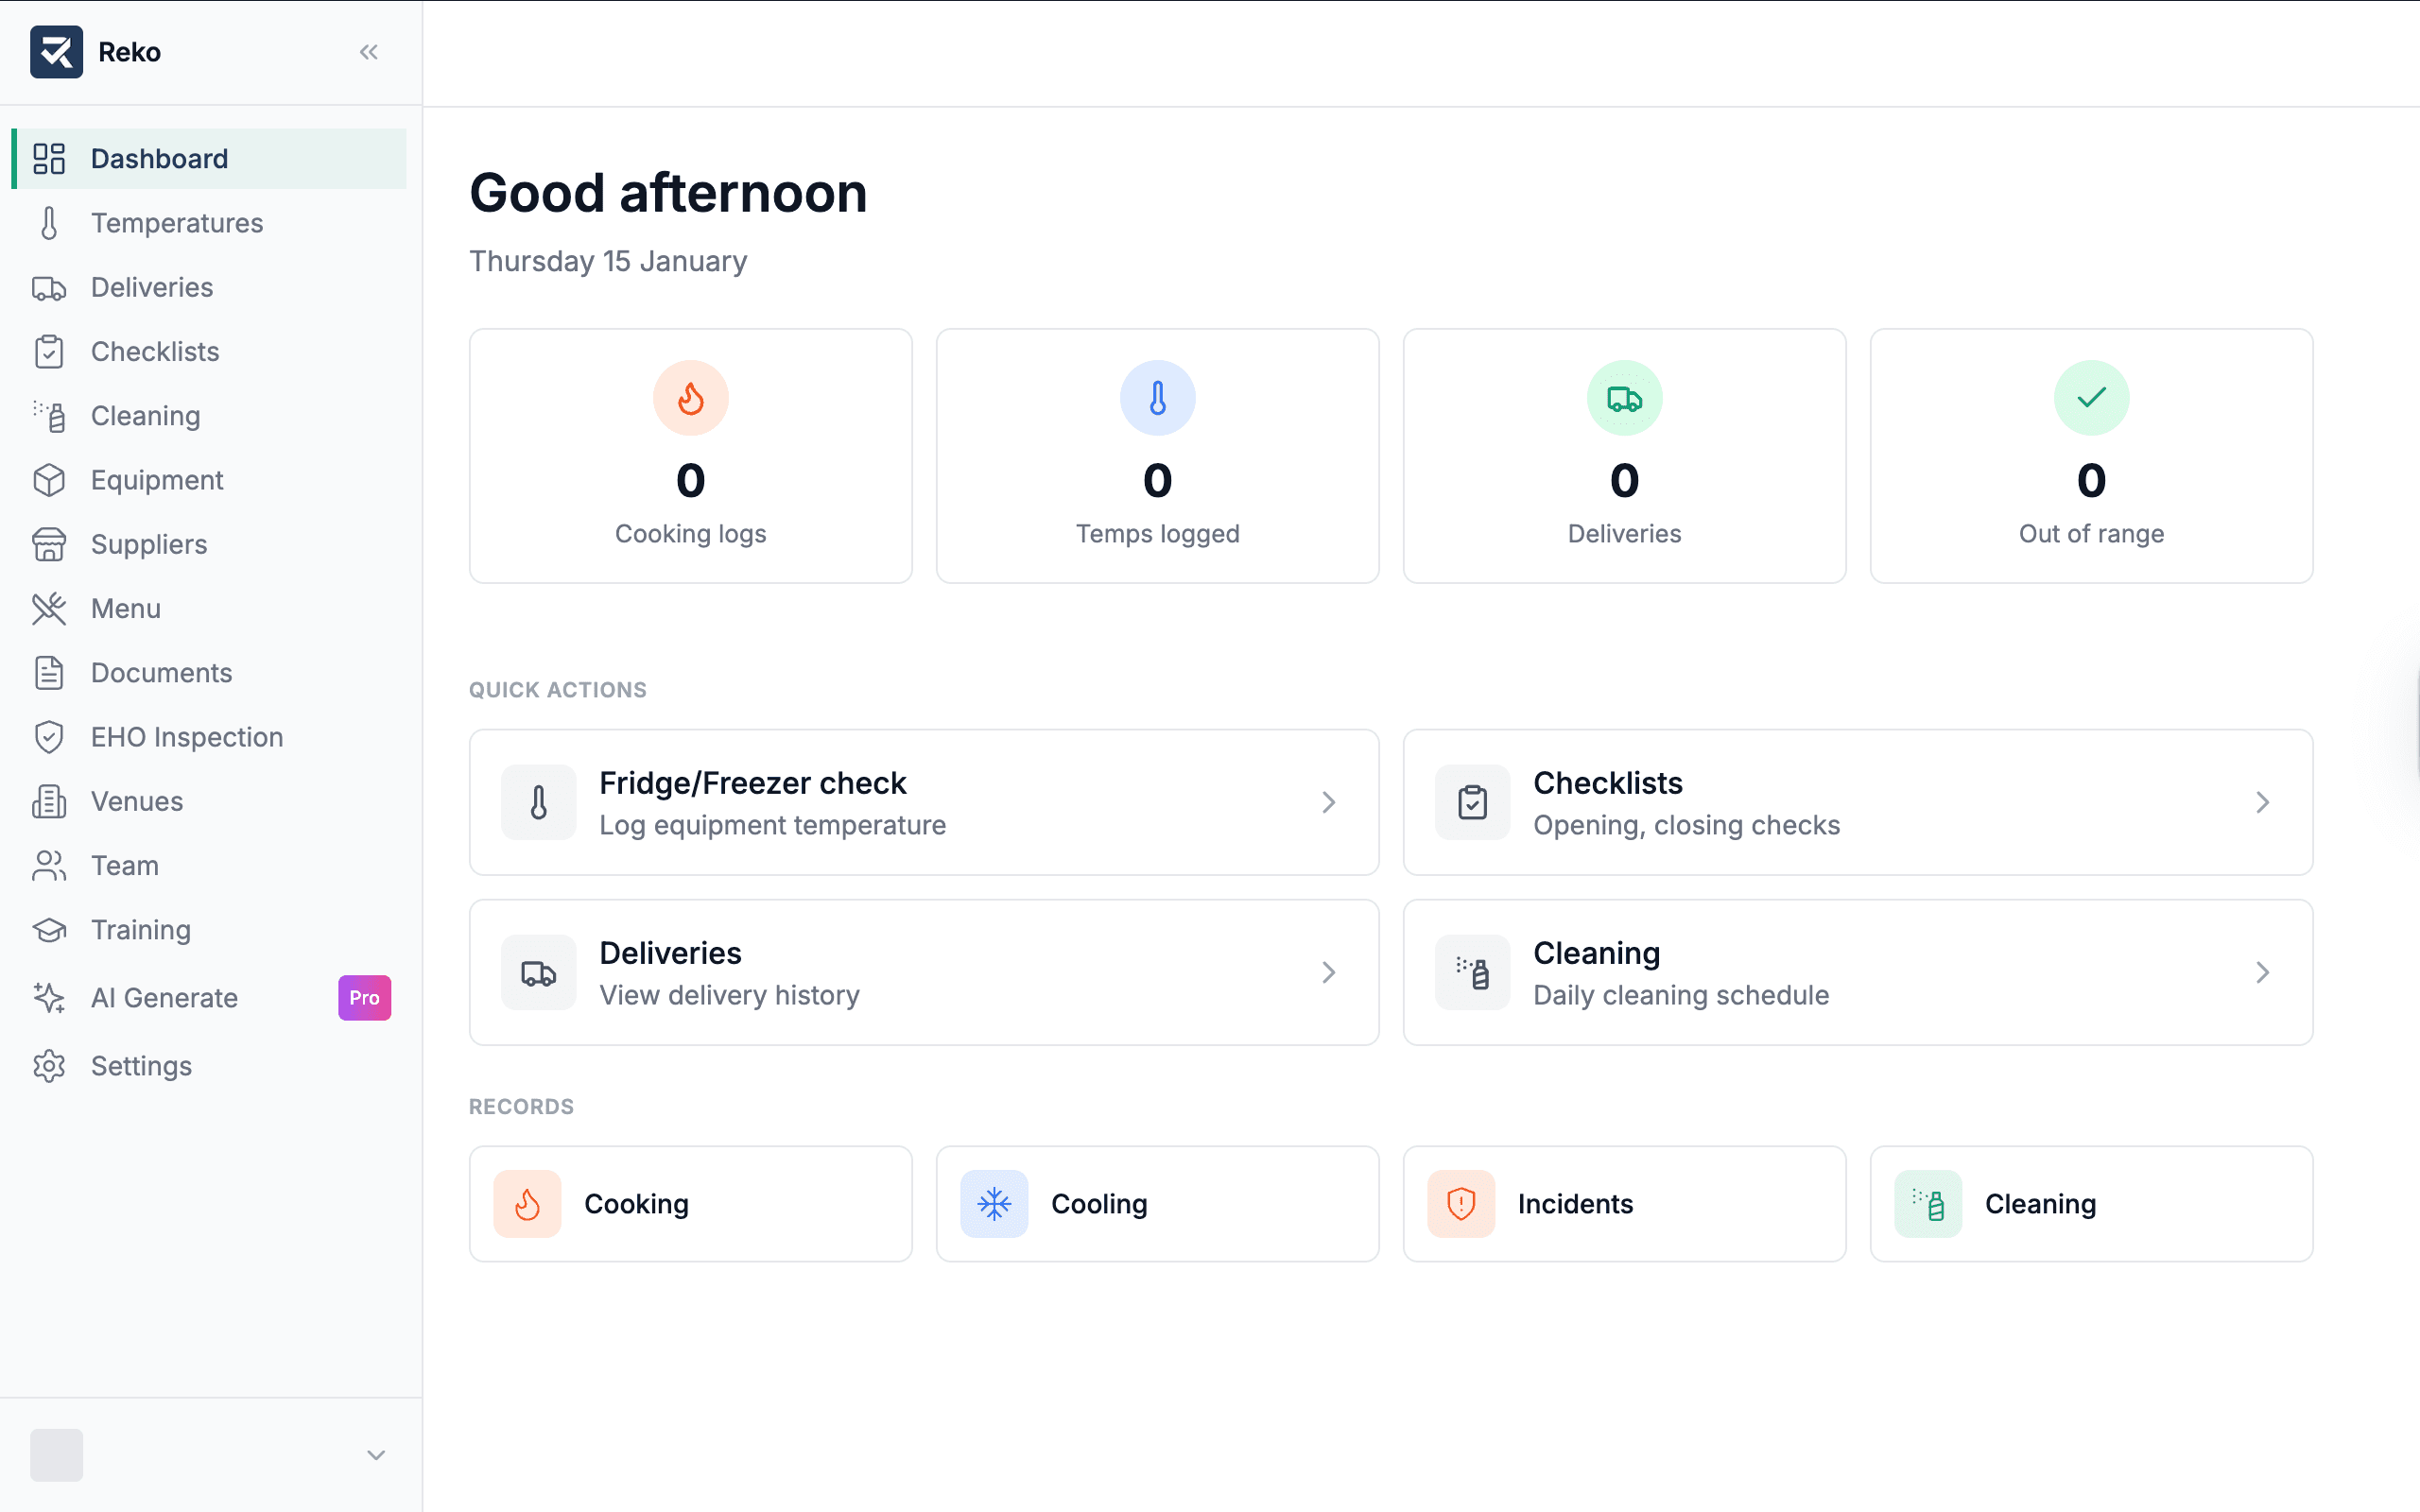Screen dimensions: 2420x1512
Task: Expand the account menu at bottom left
Action: (x=374, y=1456)
